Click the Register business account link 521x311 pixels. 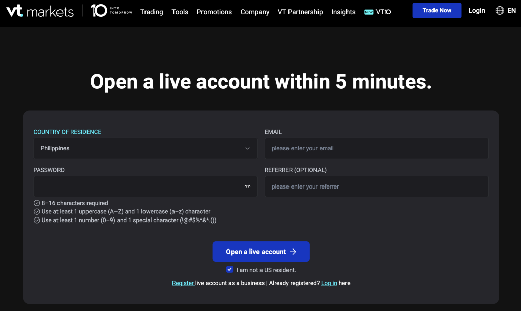183,283
